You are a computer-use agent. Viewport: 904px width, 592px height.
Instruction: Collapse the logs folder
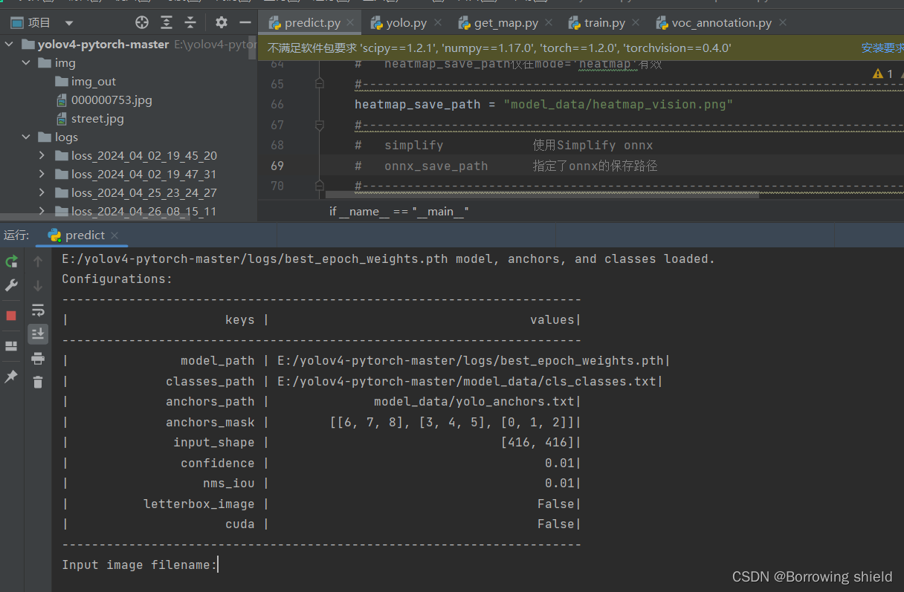(26, 137)
